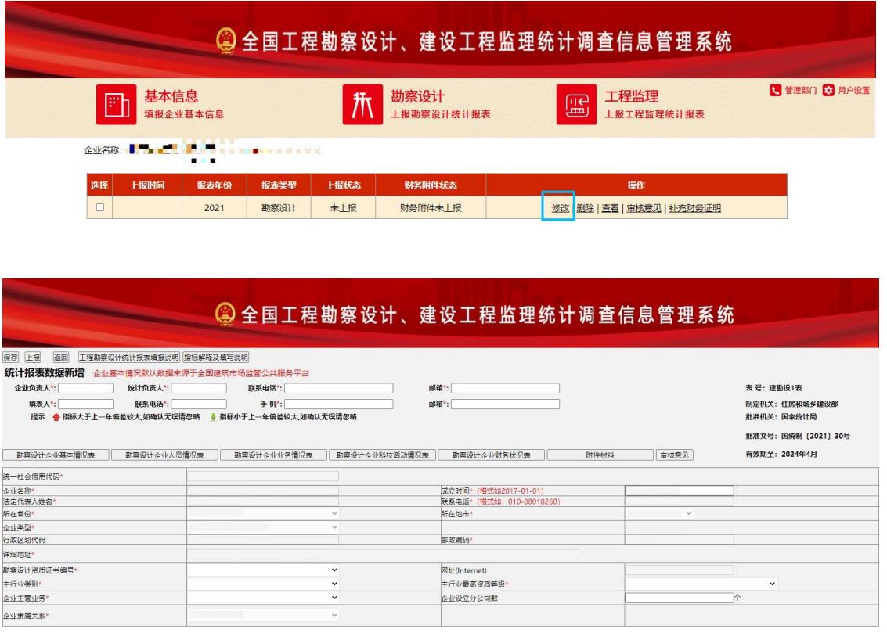
Task: Expand the 所在省份 dropdown
Action: tap(263, 513)
